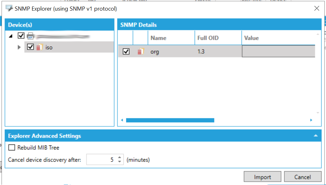Collapse the Explorer Advanced Settings panel
Screen dimensions: 326x185
pyautogui.click(x=316, y=136)
